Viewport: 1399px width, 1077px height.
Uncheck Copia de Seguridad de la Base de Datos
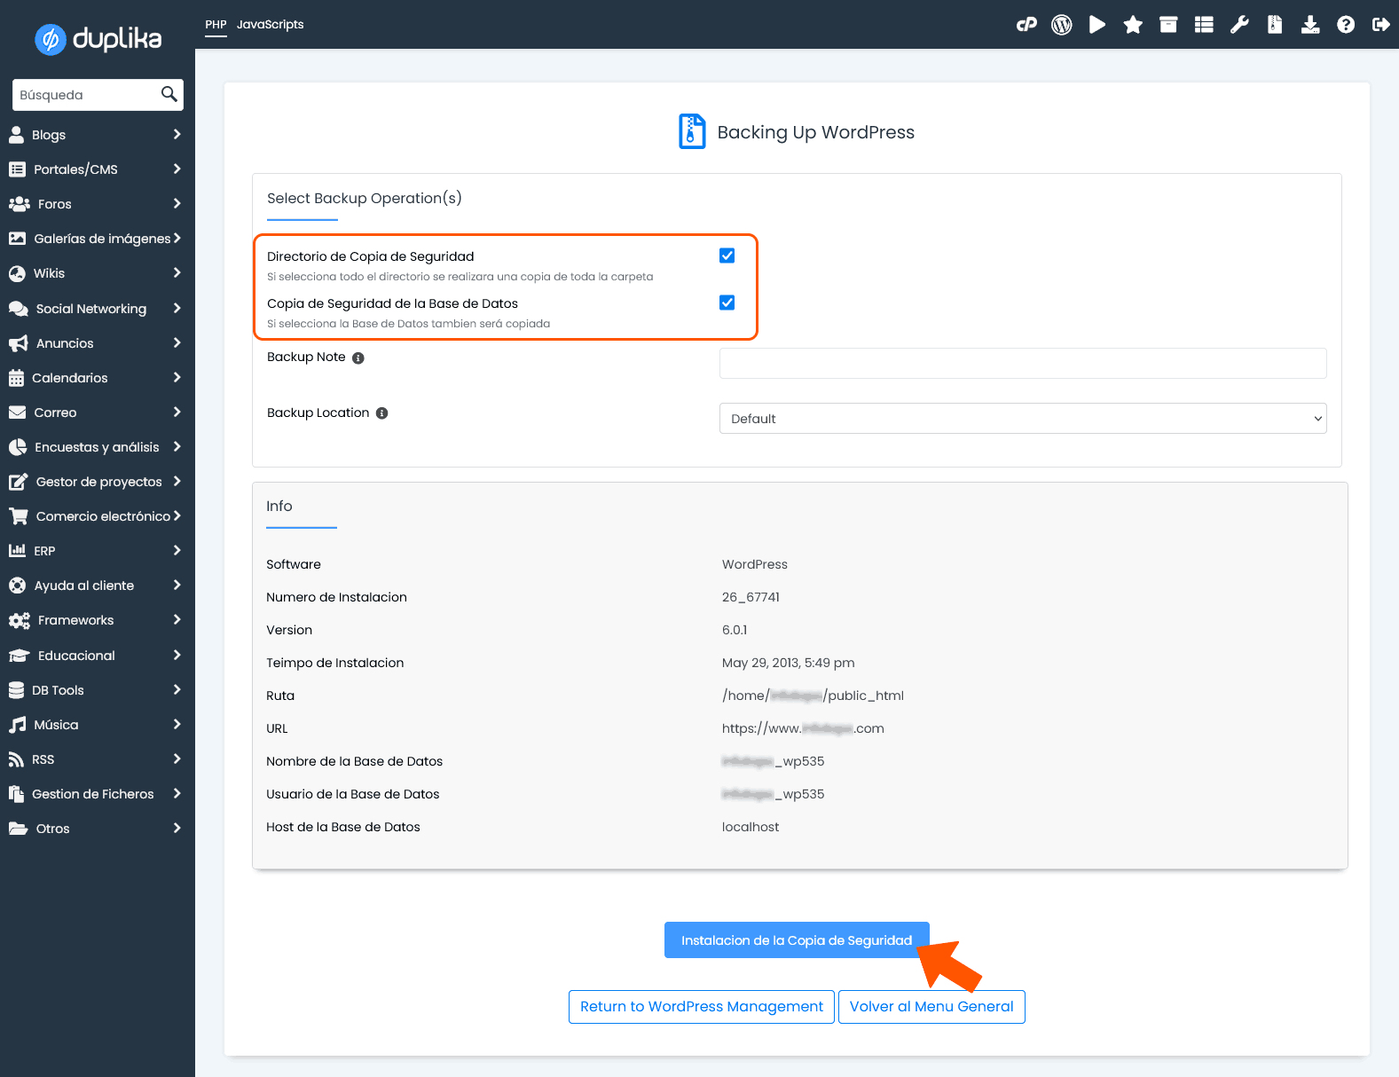pyautogui.click(x=727, y=303)
